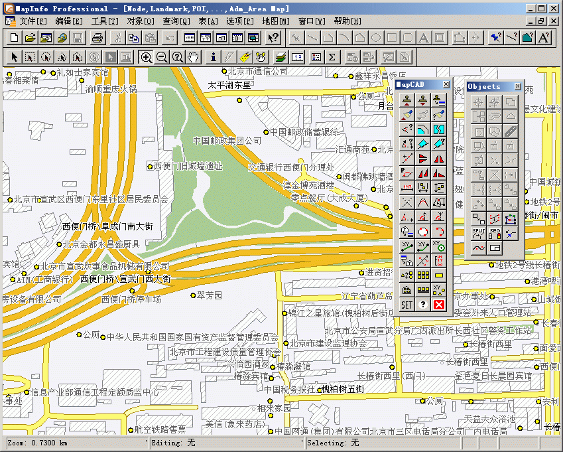563x452 pixels.
Task: Click the ? help button in the MapCAD panel
Action: point(423,305)
